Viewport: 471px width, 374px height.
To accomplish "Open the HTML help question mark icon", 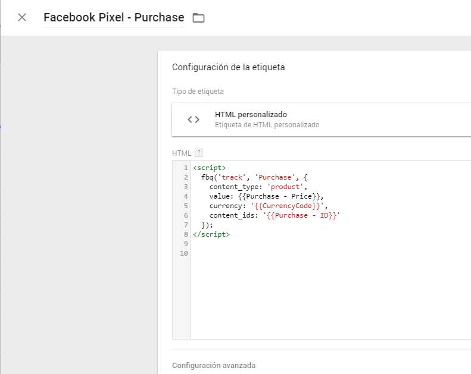I will click(x=199, y=153).
